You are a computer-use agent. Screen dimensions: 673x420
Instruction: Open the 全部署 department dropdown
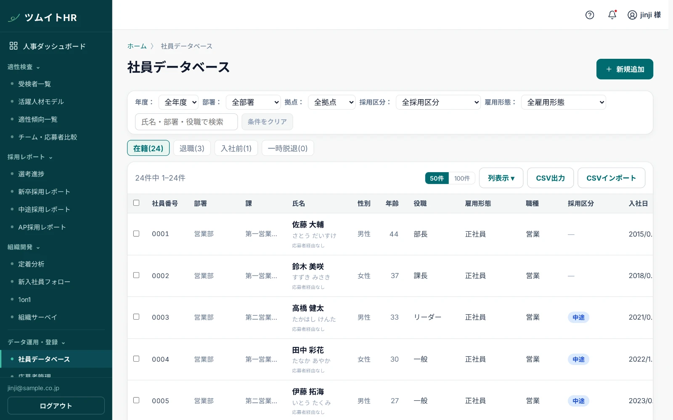click(253, 102)
